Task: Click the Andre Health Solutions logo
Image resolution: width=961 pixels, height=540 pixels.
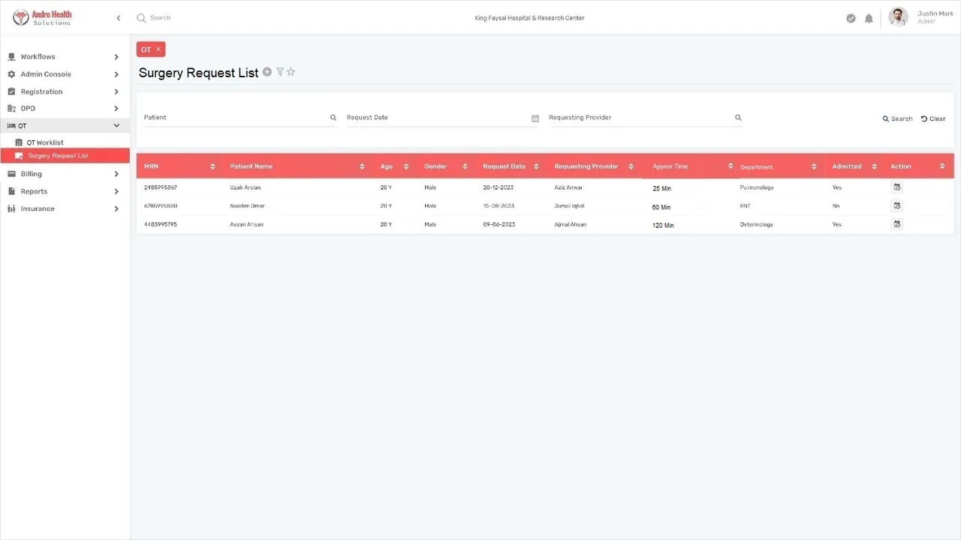Action: tap(43, 17)
